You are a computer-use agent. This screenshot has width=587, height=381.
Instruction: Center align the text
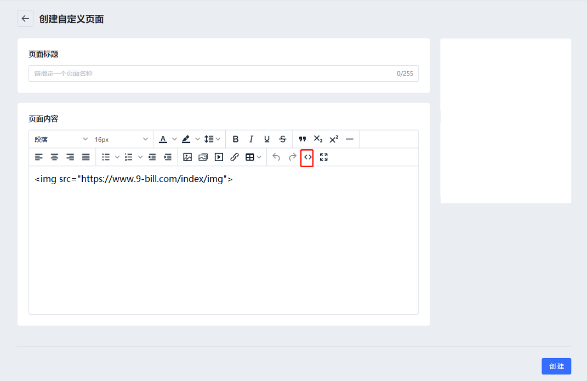pos(54,157)
